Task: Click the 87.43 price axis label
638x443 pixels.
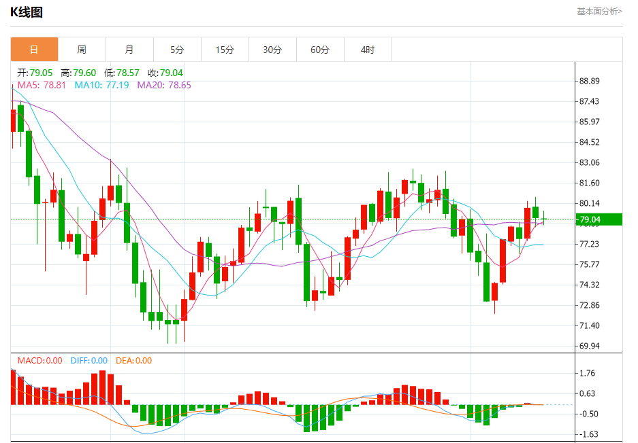Action: click(589, 101)
